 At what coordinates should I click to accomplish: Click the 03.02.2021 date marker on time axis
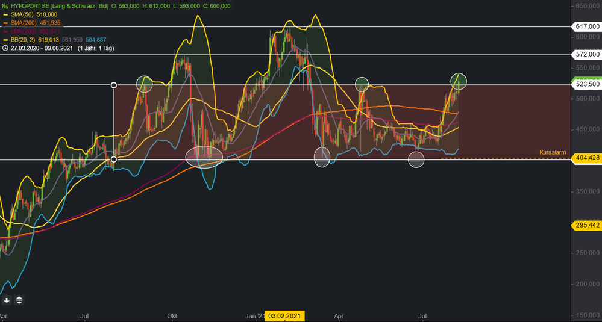click(x=286, y=315)
